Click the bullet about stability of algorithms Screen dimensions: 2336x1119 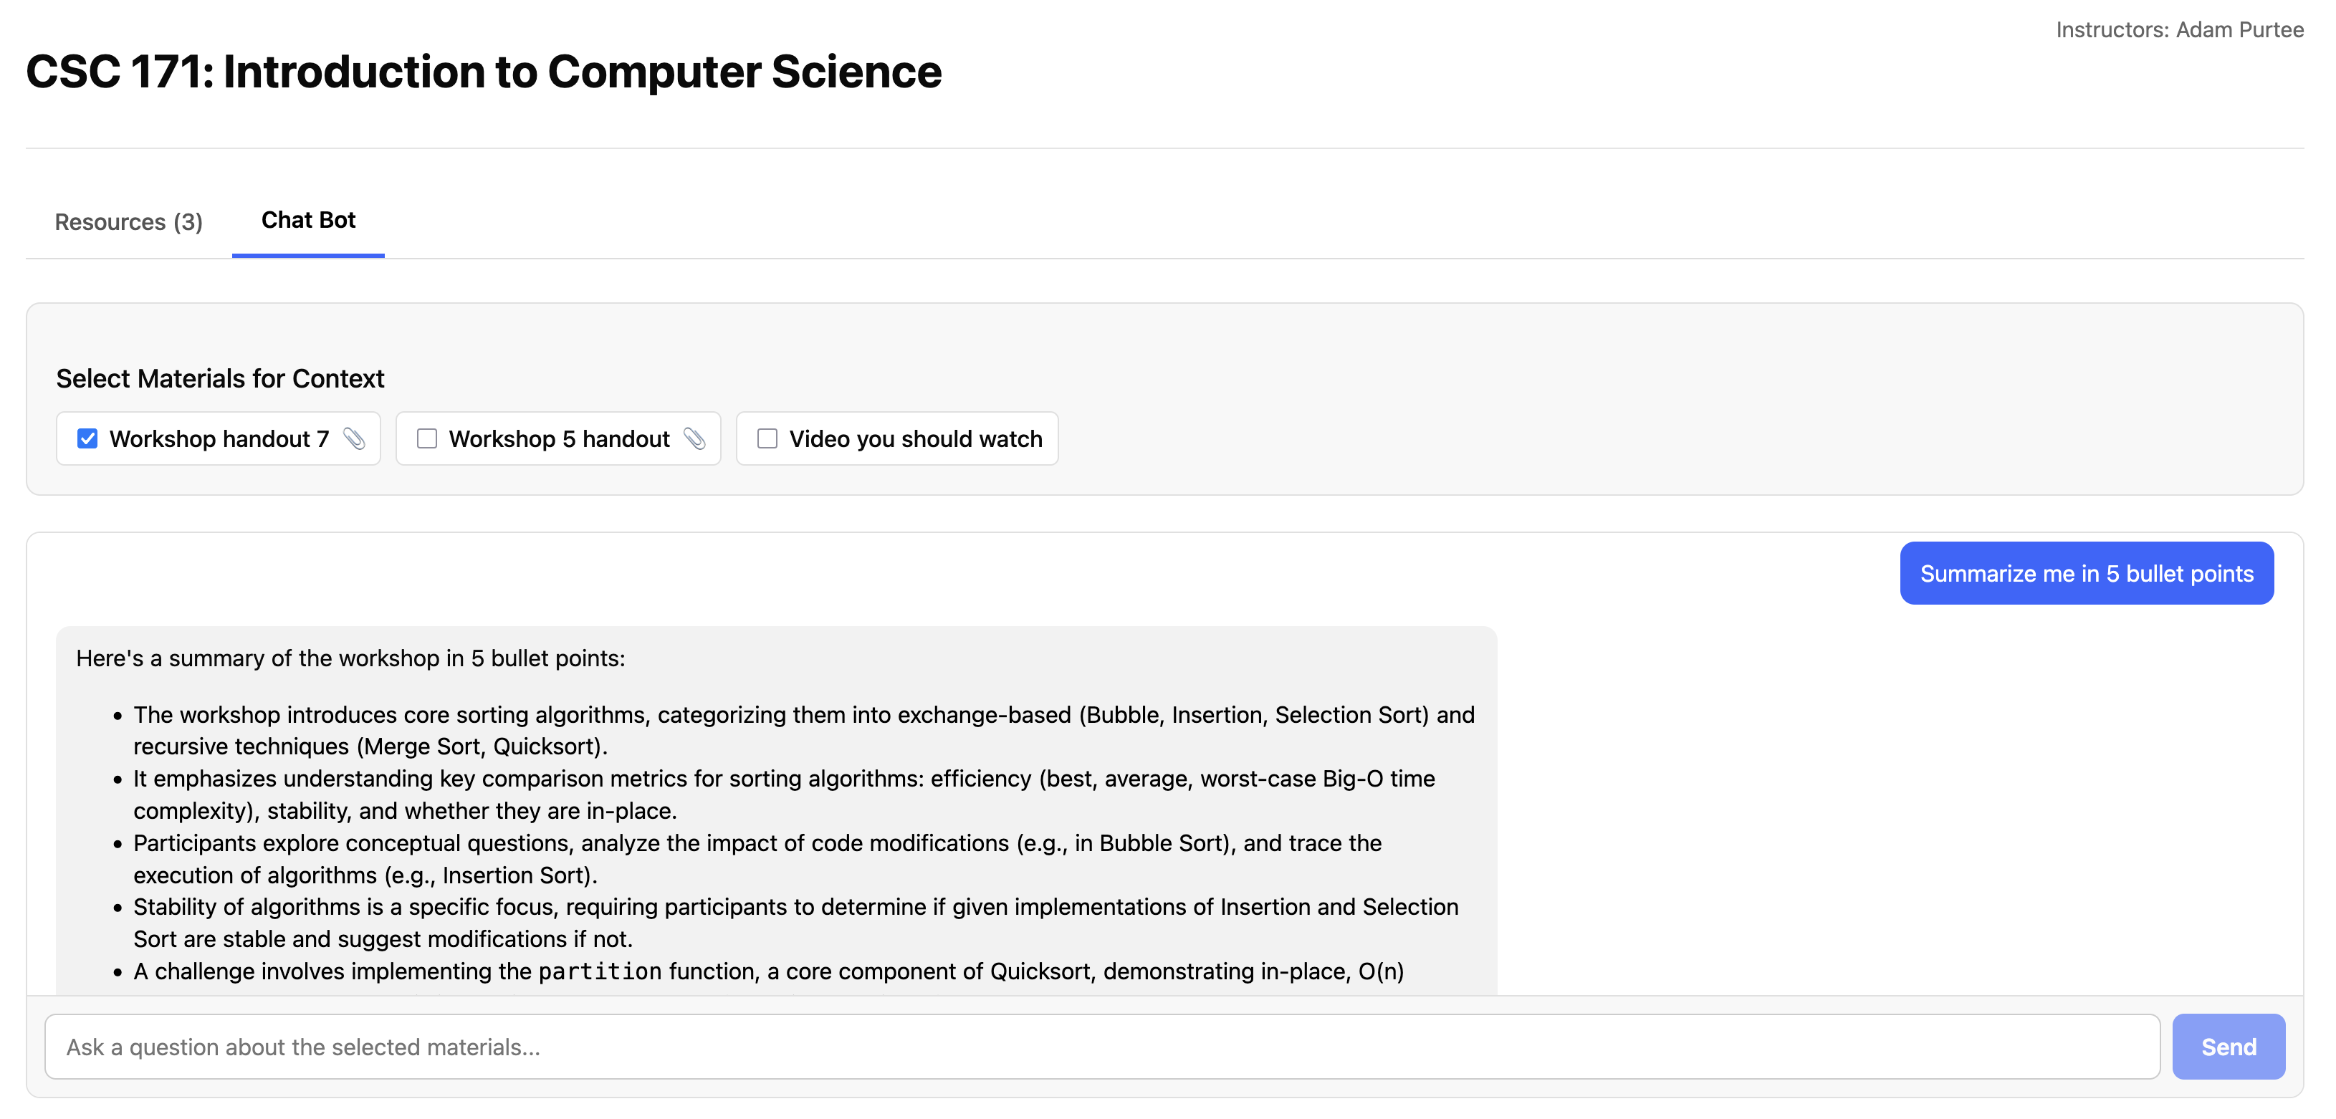click(x=795, y=922)
